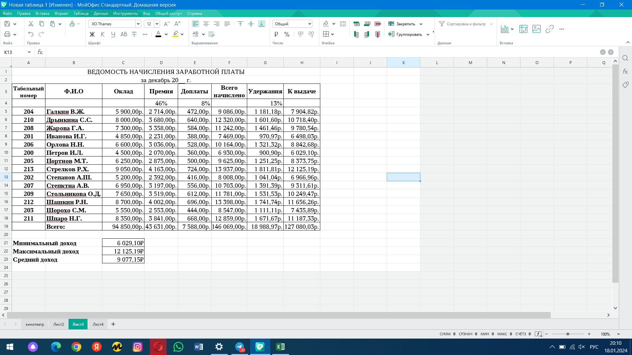This screenshot has width=632, height=355.
Task: Click the insert hyperlink chain icon
Action: [549, 29]
